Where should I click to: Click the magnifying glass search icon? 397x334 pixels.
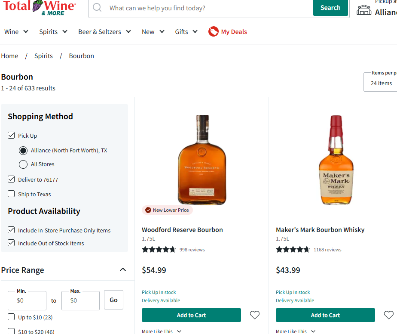(97, 8)
